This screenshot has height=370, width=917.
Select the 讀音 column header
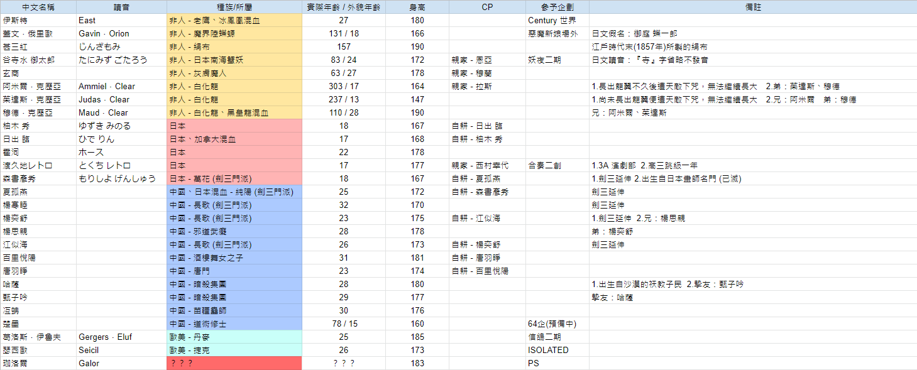[121, 8]
